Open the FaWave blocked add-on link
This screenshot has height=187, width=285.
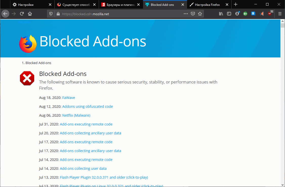coord(69,98)
